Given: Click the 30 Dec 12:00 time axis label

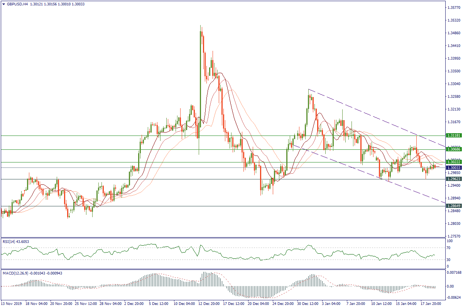Looking at the screenshot, I should pyautogui.click(x=308, y=304).
